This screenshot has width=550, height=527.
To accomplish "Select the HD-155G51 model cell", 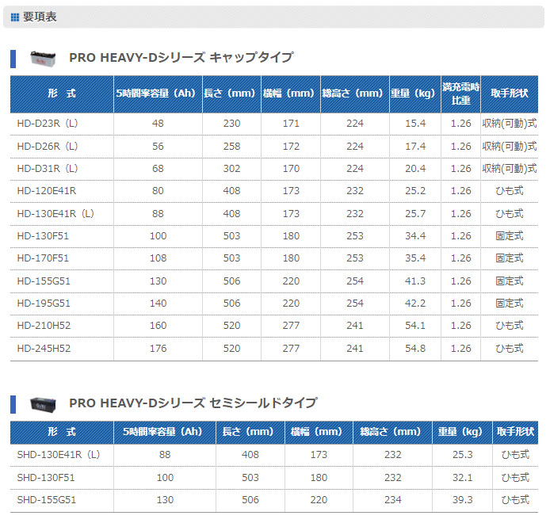I will (x=62, y=281).
